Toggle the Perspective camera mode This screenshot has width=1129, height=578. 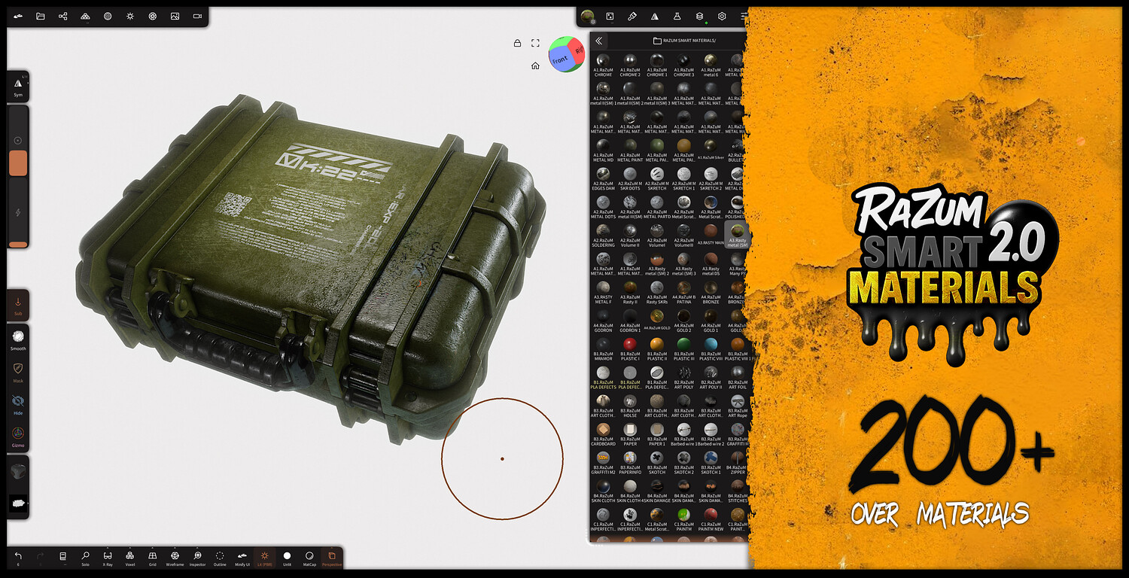click(332, 557)
